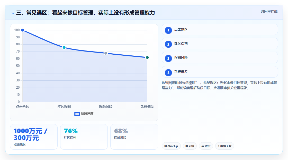Image resolution: width=288 pixels, height=160 pixels.
Task: Open the 采样偏差 list item
Action: [x=220, y=72]
